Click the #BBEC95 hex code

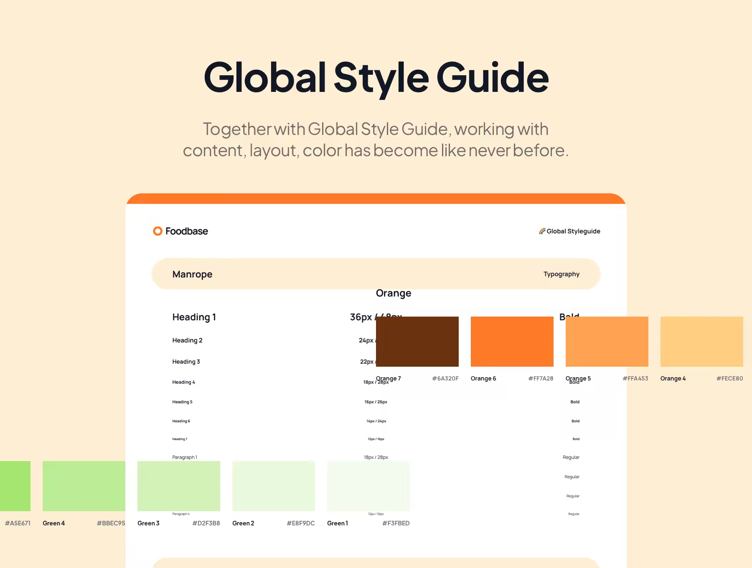click(111, 523)
